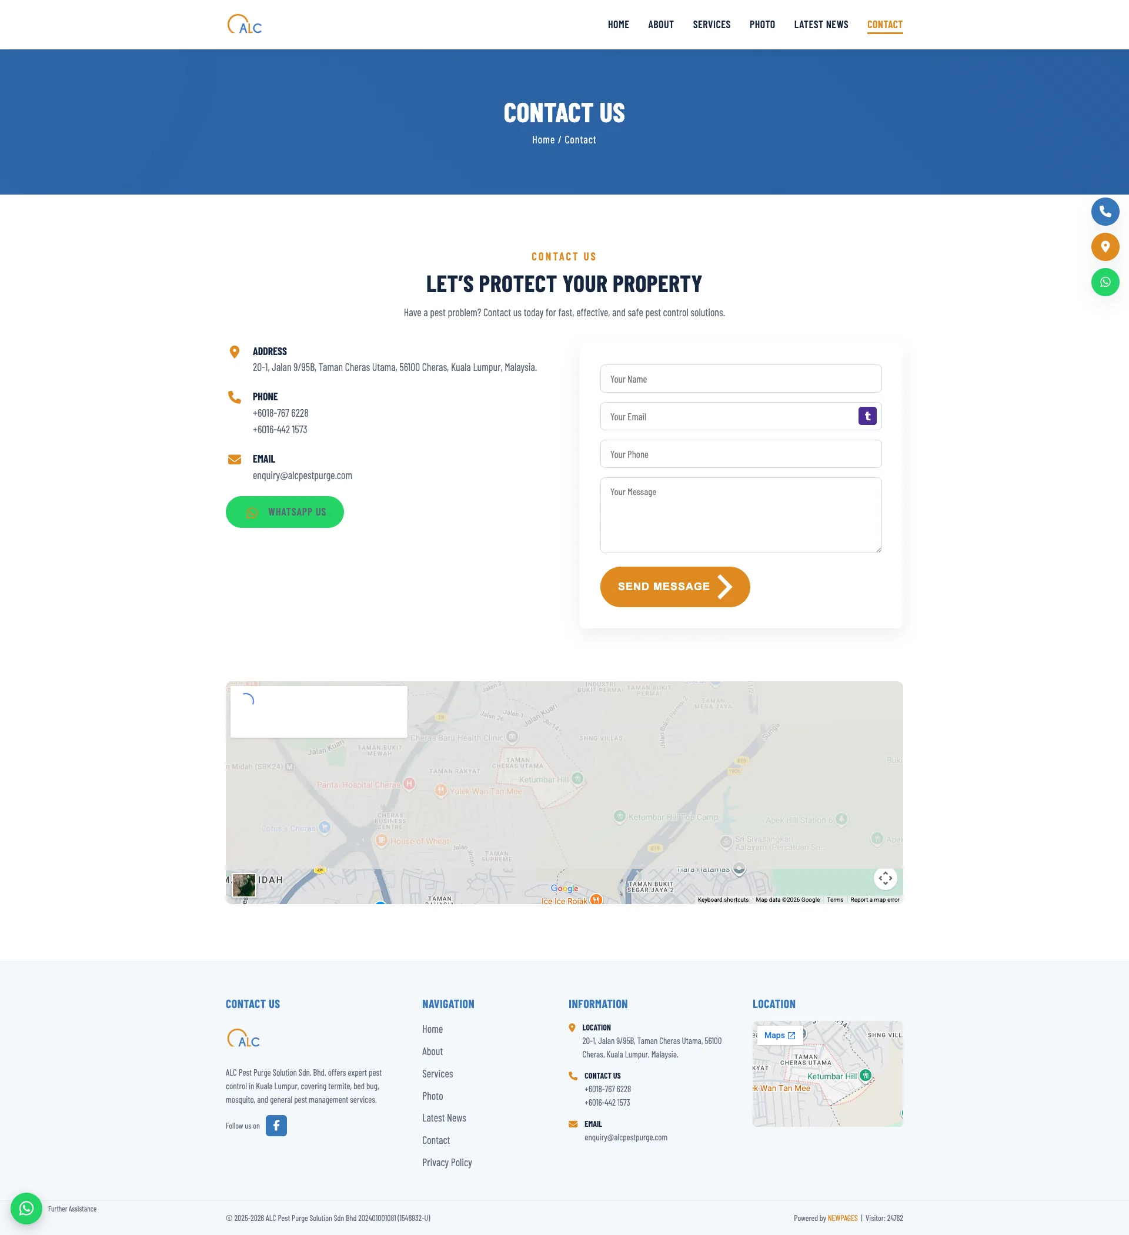
Task: Open Privacy Policy footer link
Action: 447,1163
